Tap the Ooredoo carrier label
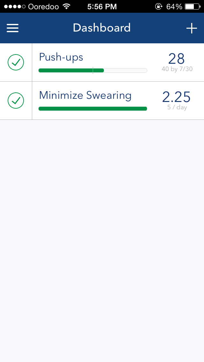 point(43,6)
